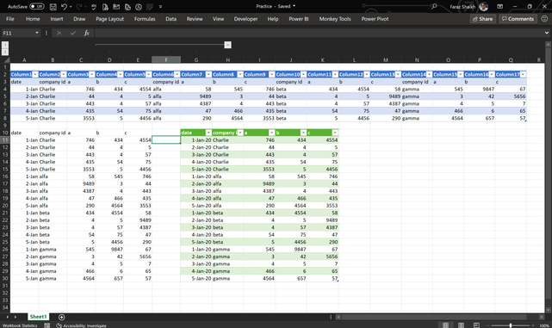Viewport: 552px width, 328px height.
Task: Collapse the column group with minus button
Action: pyautogui.click(x=227, y=45)
